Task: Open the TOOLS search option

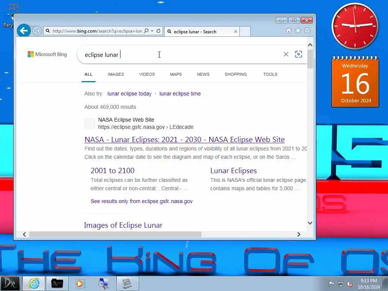Action: 270,74
